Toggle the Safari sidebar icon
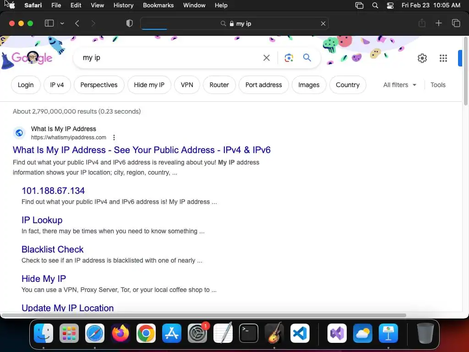This screenshot has width=469, height=352. (49, 23)
